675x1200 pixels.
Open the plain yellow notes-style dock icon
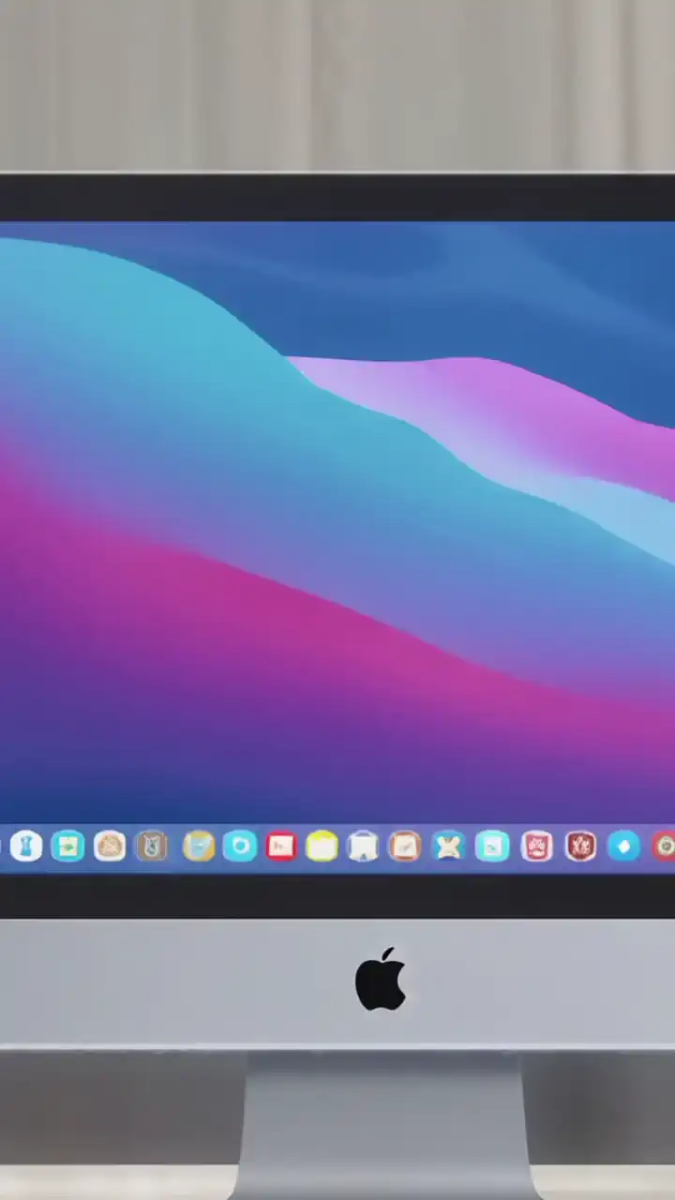pyautogui.click(x=322, y=847)
